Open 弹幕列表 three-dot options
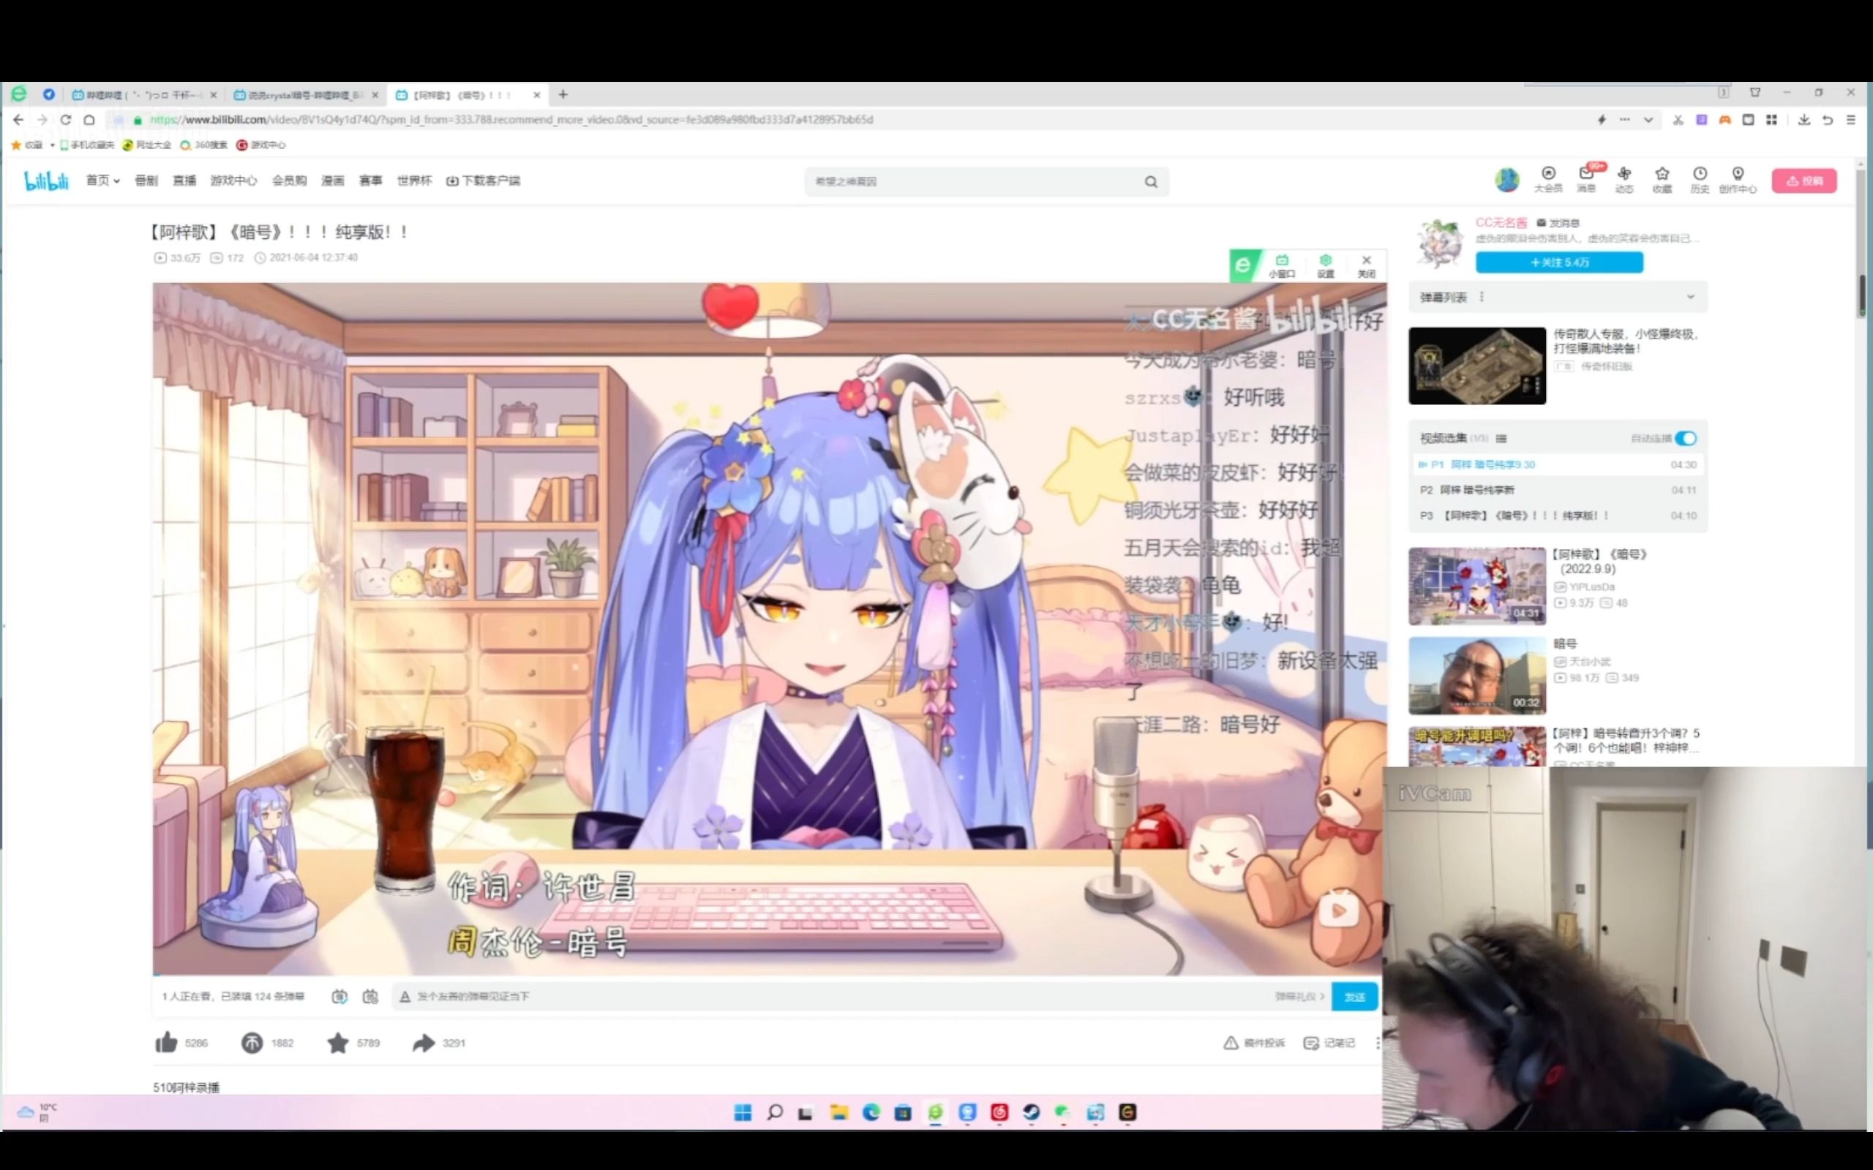The image size is (1873, 1170). click(x=1482, y=297)
